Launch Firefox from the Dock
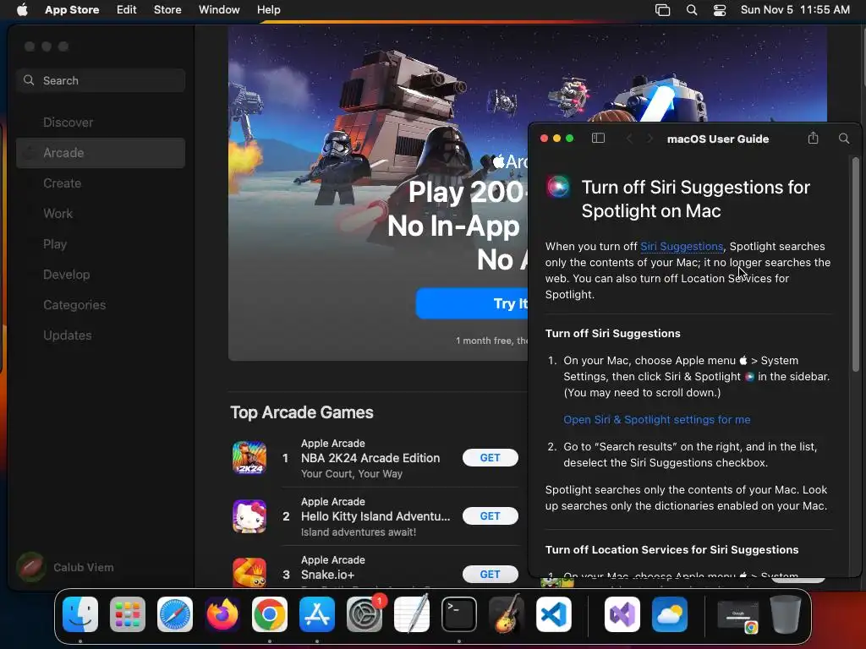866x649 pixels. coord(222,614)
